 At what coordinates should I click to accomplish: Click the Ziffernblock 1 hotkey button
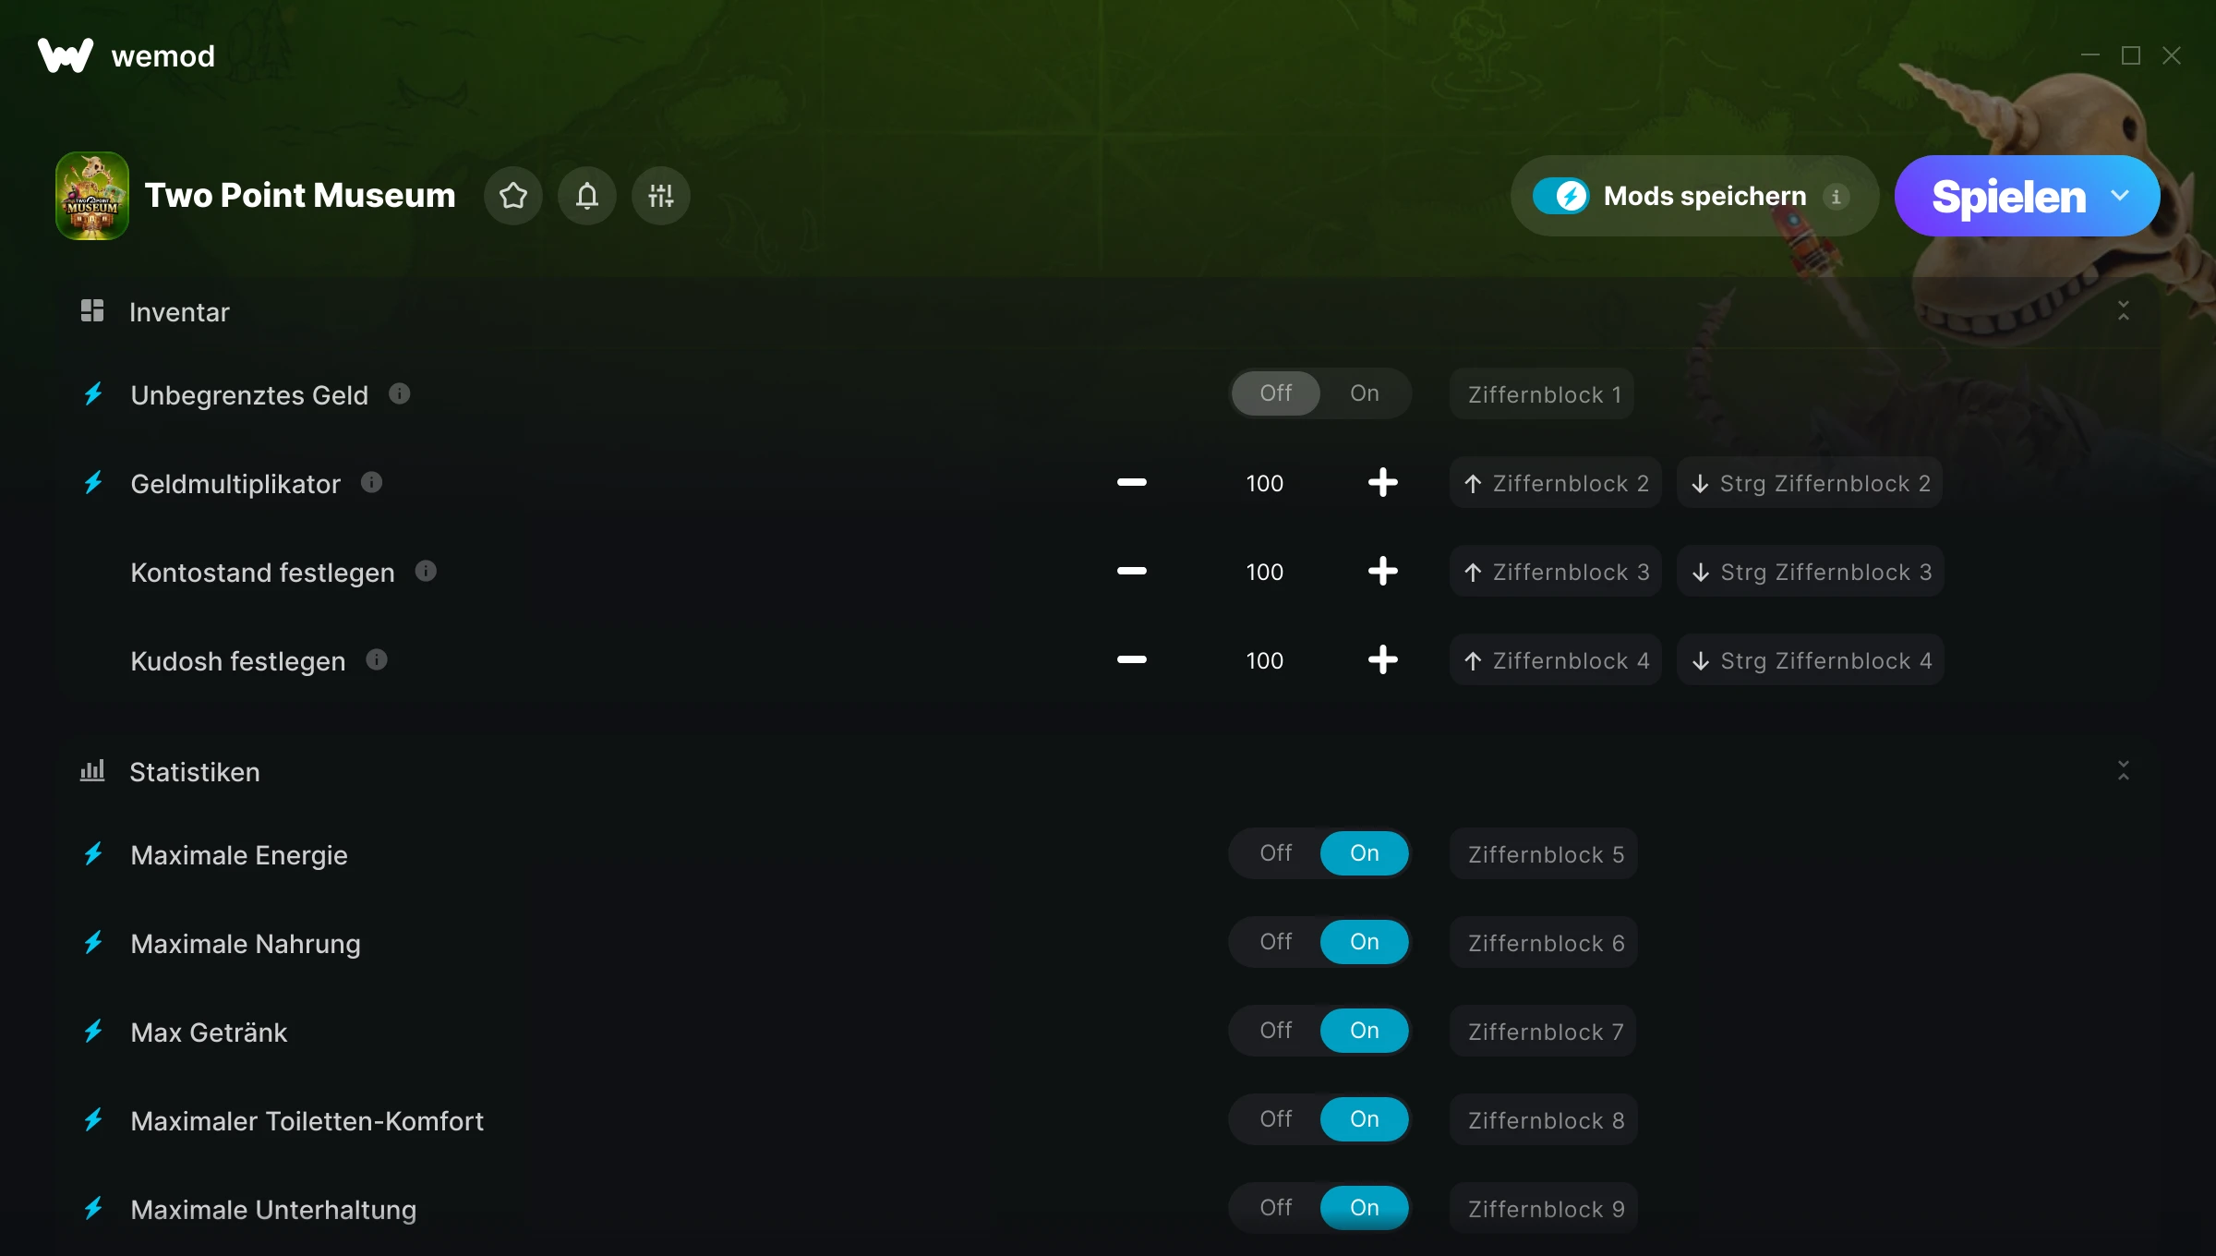pyautogui.click(x=1542, y=394)
